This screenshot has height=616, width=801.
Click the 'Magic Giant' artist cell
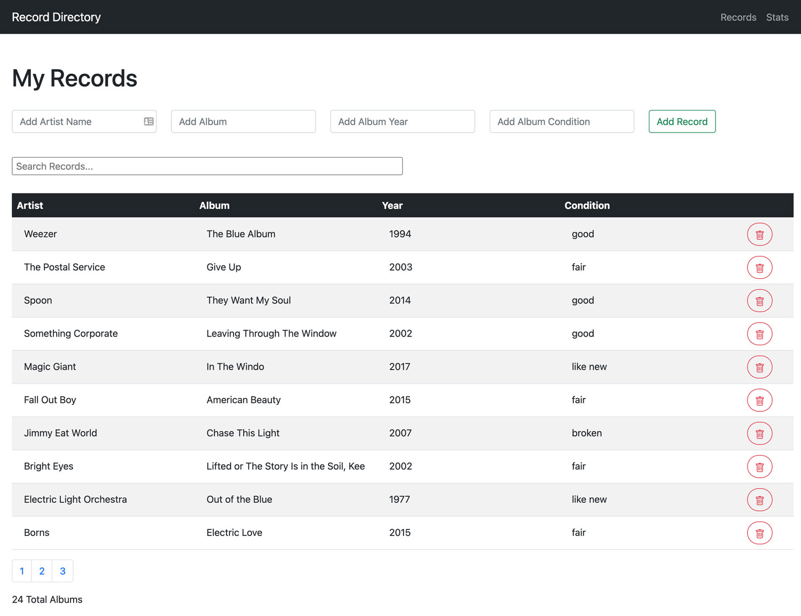50,367
